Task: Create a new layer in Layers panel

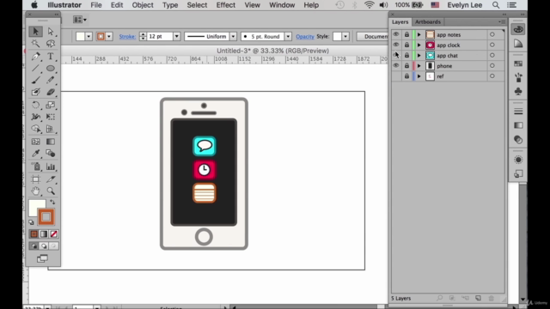Action: click(478, 298)
